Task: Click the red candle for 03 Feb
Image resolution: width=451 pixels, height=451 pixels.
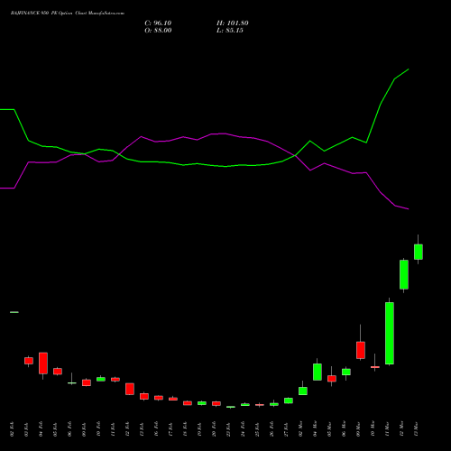Action: coord(29,361)
